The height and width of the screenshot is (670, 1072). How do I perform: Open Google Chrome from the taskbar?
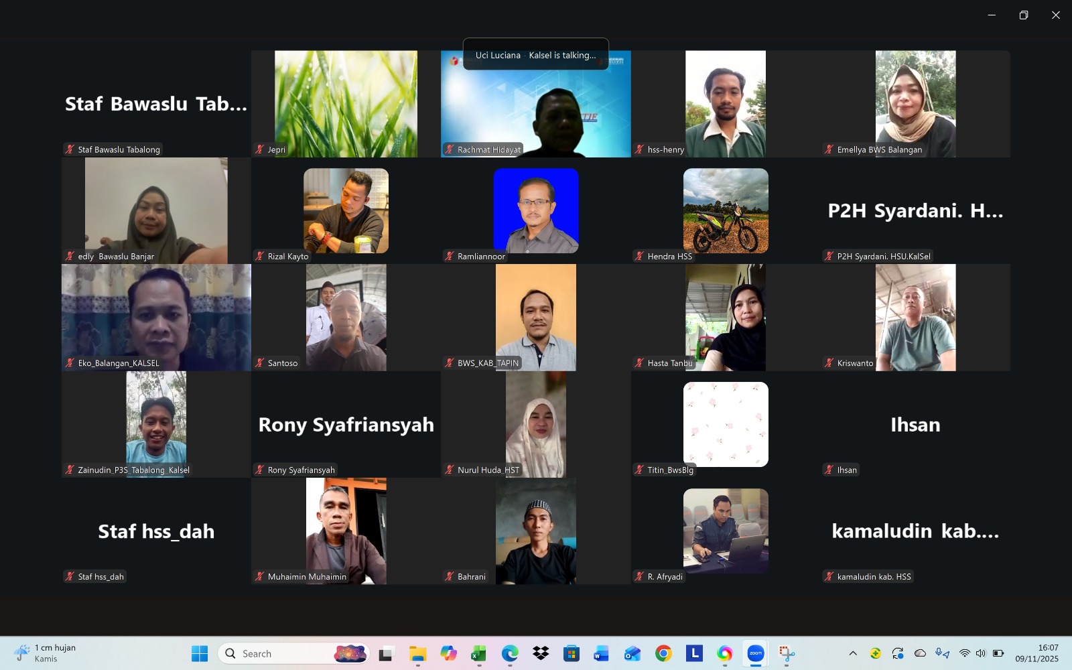(x=663, y=653)
